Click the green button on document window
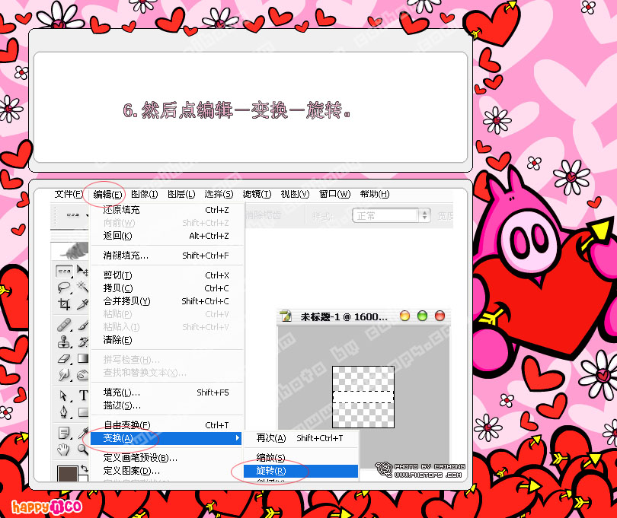 click(x=422, y=316)
